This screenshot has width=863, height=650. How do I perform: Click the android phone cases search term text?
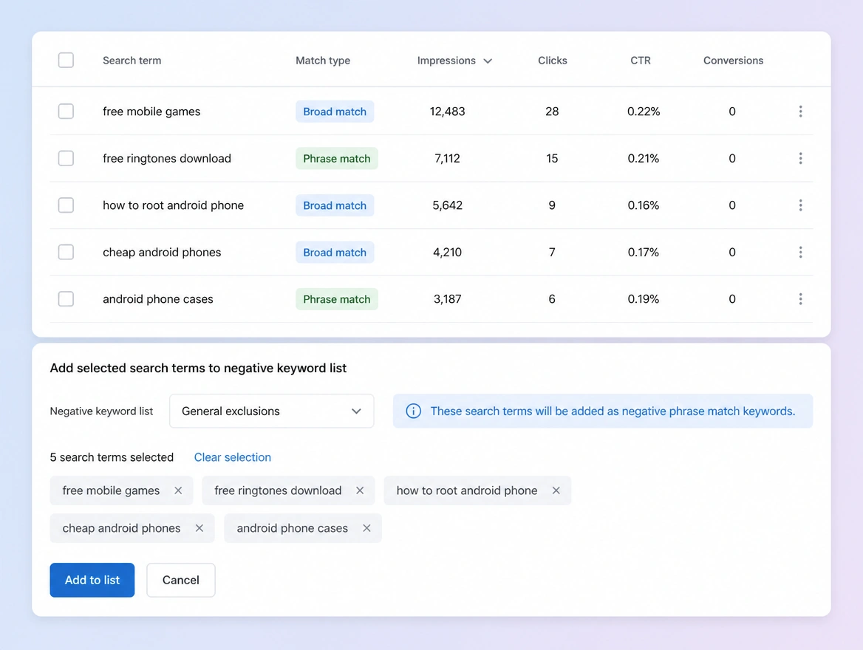pyautogui.click(x=158, y=299)
